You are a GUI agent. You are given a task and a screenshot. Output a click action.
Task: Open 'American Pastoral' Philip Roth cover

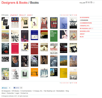coord(54,49)
